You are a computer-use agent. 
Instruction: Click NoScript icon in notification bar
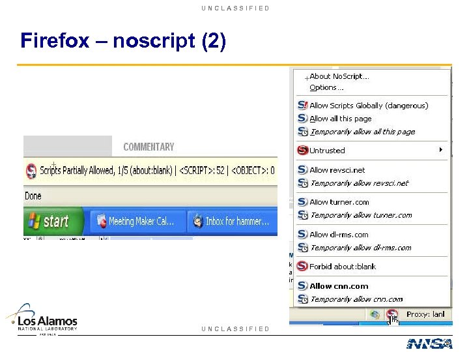tap(31, 171)
